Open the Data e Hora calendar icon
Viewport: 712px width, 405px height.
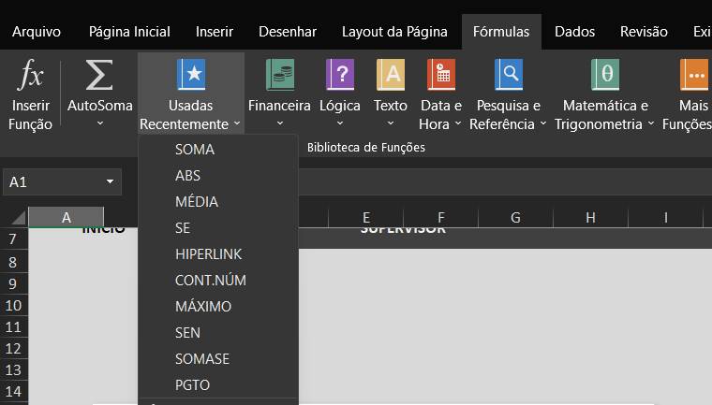(x=441, y=75)
